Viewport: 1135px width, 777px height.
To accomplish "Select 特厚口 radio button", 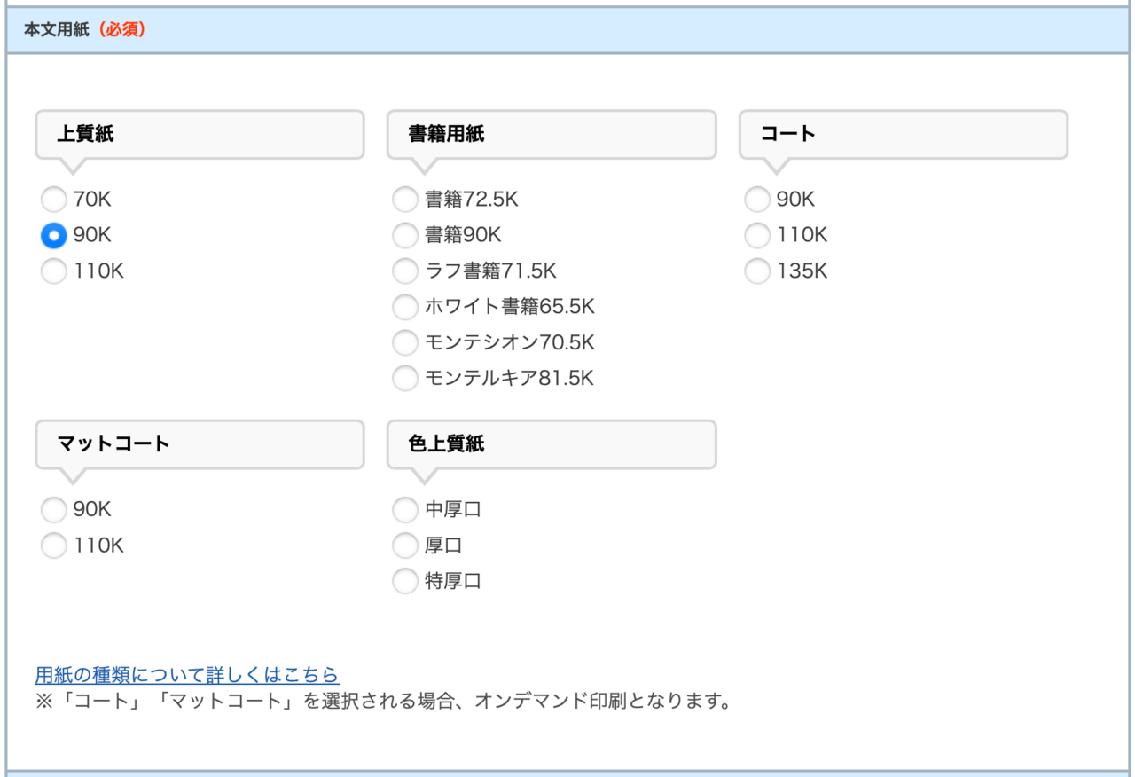I will 405,582.
